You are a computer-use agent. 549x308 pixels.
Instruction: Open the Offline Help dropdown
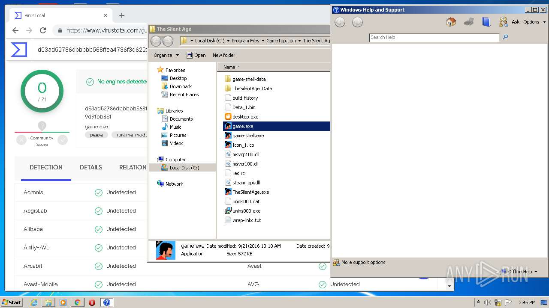pyautogui.click(x=519, y=272)
